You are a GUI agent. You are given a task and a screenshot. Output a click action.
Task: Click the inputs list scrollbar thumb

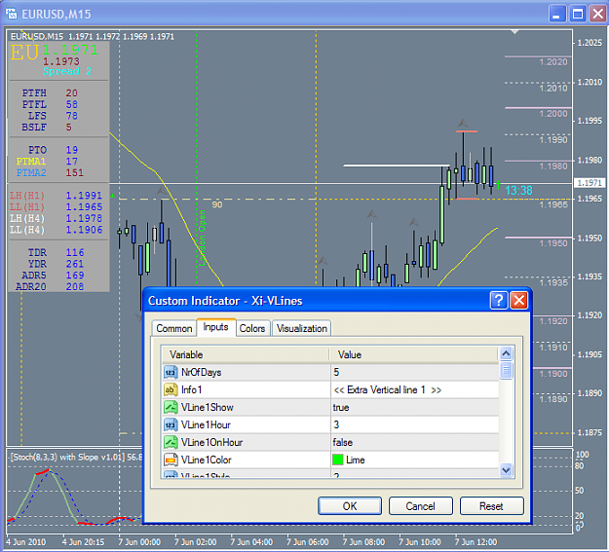(x=506, y=370)
